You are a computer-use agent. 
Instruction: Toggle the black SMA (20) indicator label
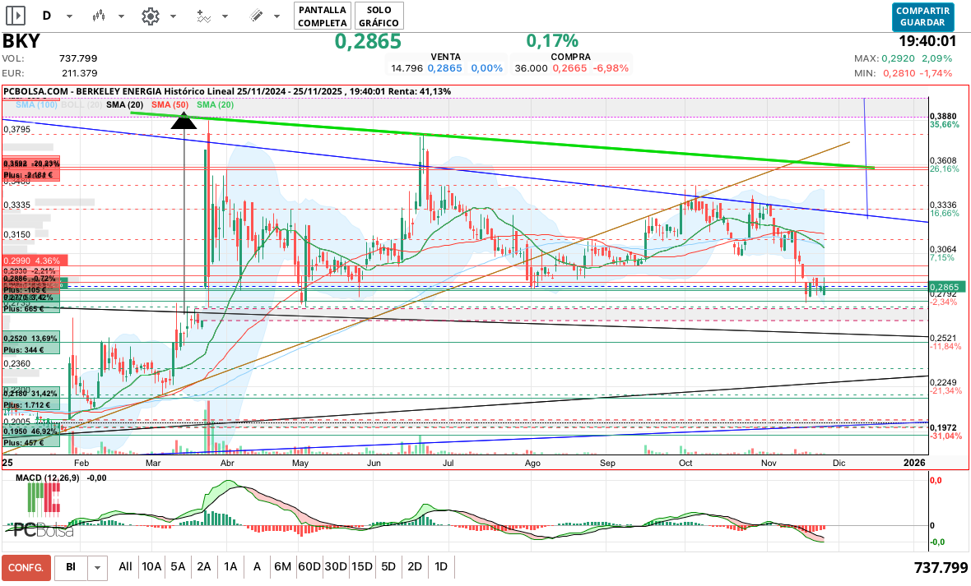pyautogui.click(x=124, y=104)
